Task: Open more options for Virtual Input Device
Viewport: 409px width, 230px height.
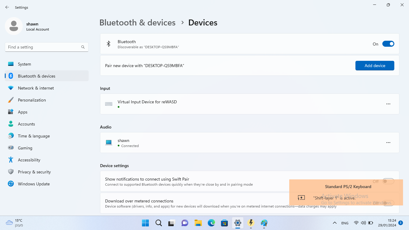Action: click(388, 104)
